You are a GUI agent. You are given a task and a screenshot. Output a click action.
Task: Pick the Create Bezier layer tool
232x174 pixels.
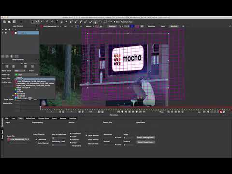81,22
